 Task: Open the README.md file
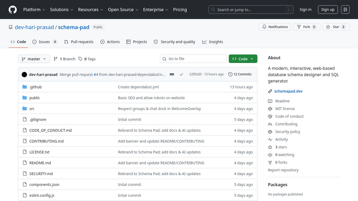pyautogui.click(x=40, y=163)
